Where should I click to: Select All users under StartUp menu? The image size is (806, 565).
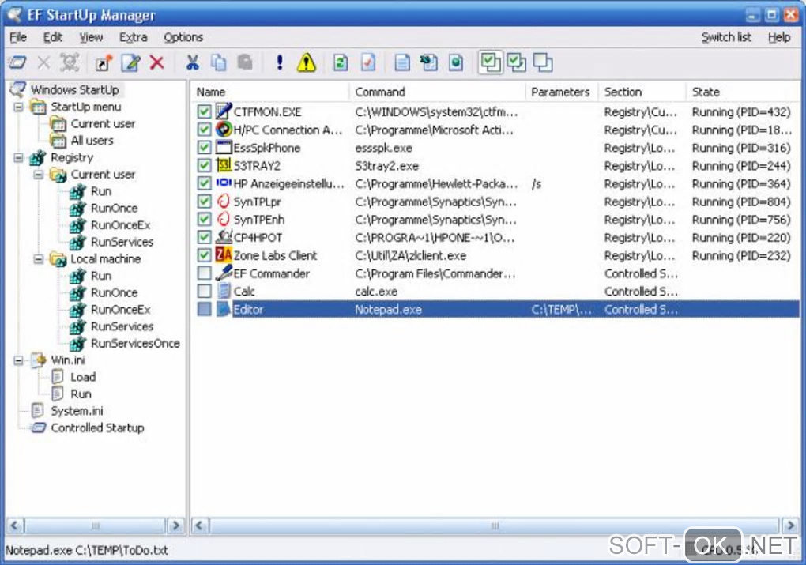coord(92,141)
